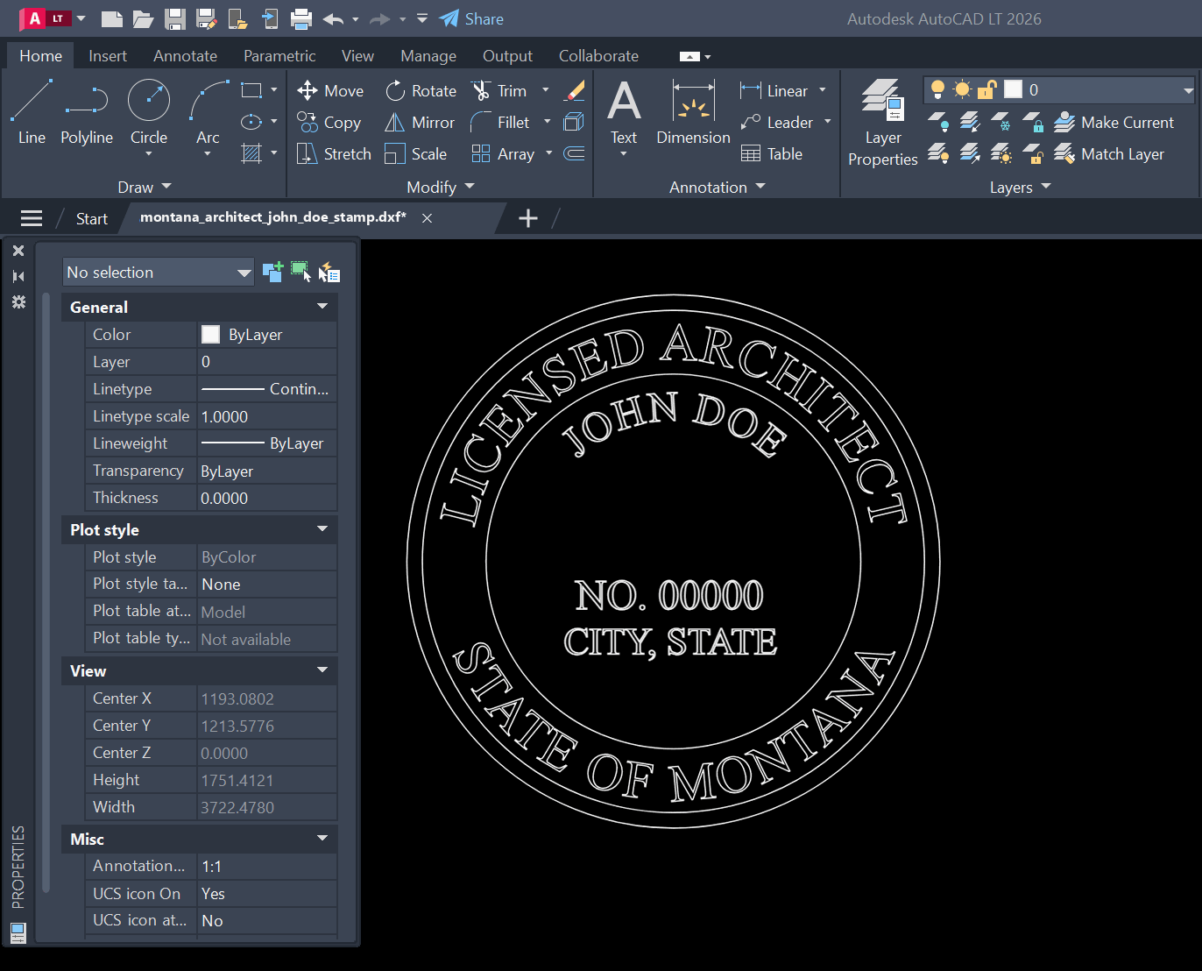
Task: Collapse the Misc properties section
Action: click(322, 839)
